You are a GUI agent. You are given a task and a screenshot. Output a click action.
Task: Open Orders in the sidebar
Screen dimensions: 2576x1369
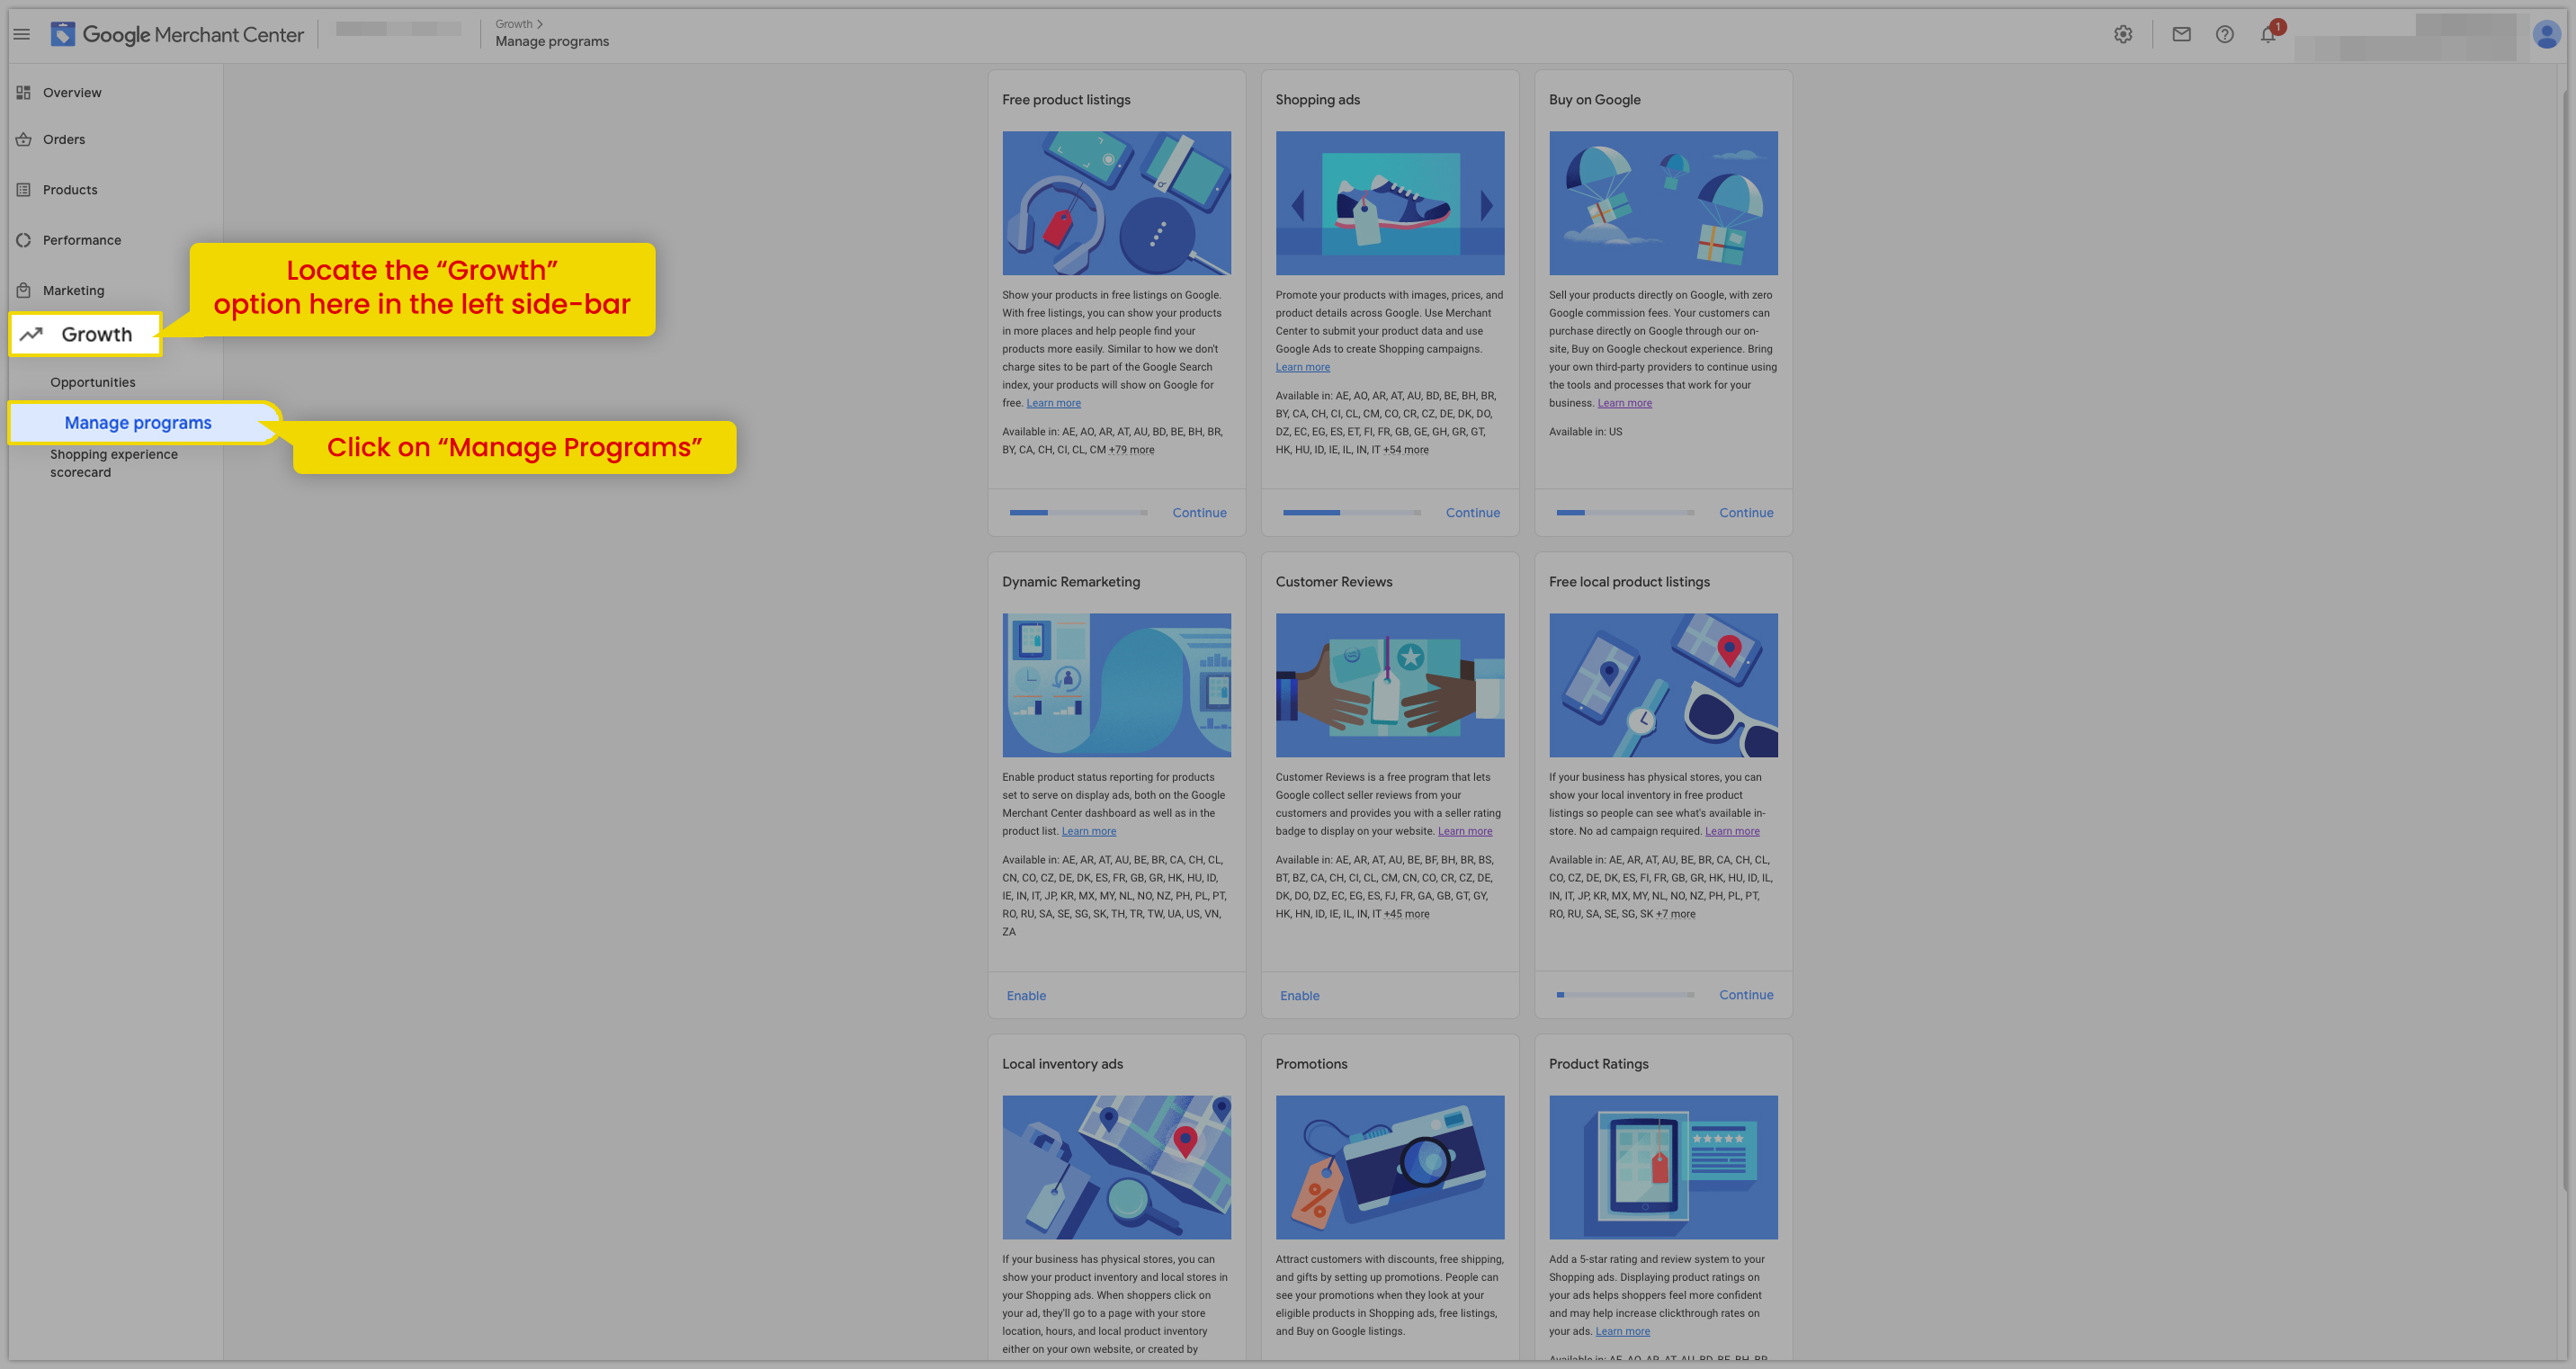click(64, 139)
